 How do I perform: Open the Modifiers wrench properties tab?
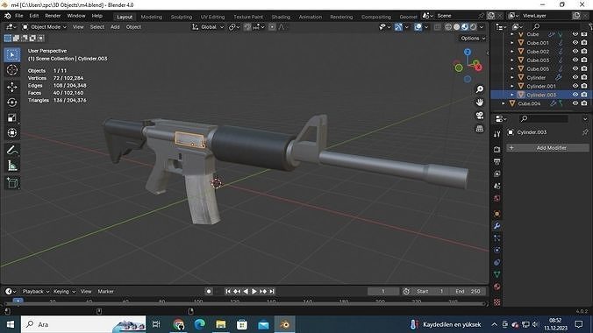(497, 226)
